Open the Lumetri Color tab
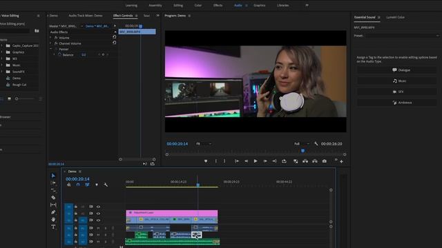This screenshot has width=442, height=248. point(395,17)
